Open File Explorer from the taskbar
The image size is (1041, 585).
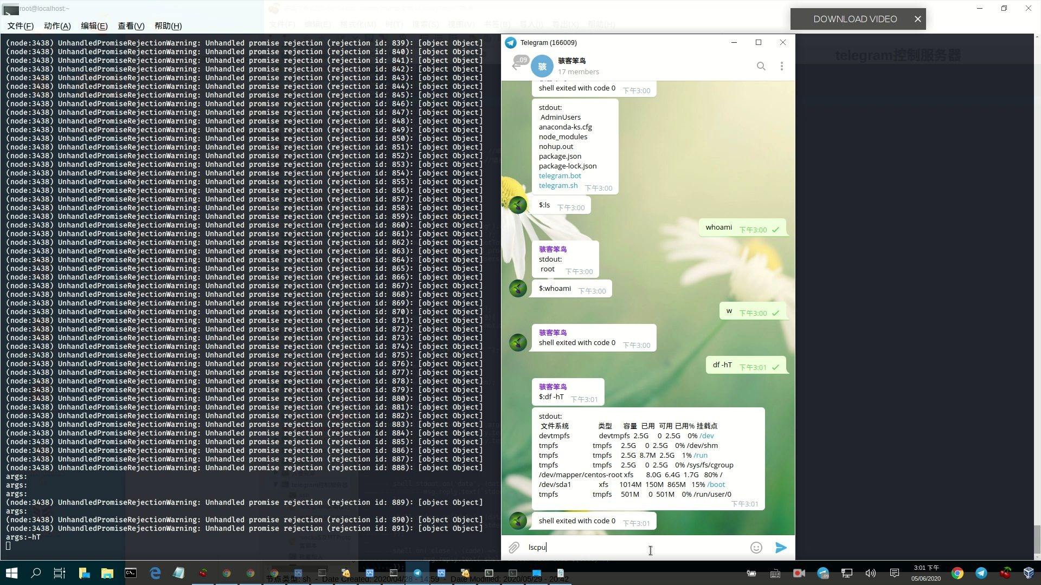(107, 573)
